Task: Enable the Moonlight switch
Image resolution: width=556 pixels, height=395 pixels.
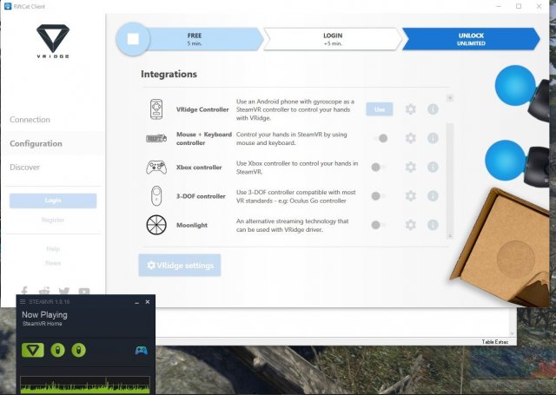Action: pos(379,225)
